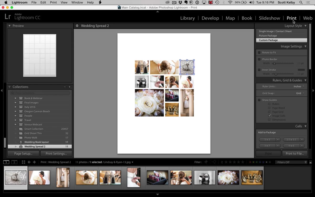Check the Page Grid guide option
Screen dimensions: 315x197
pyautogui.click(x=269, y=112)
